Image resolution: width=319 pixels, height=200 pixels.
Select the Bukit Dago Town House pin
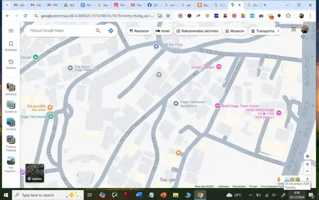click(218, 106)
